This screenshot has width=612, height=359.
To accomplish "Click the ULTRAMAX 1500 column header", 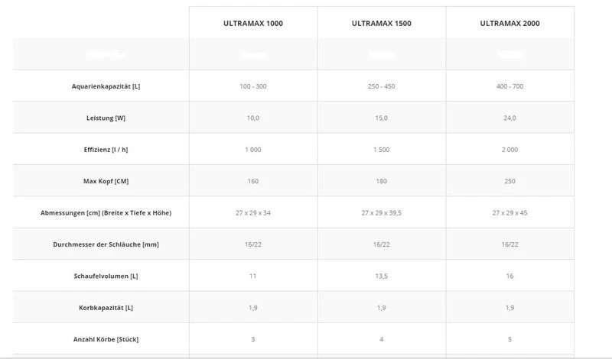I will pyautogui.click(x=381, y=24).
